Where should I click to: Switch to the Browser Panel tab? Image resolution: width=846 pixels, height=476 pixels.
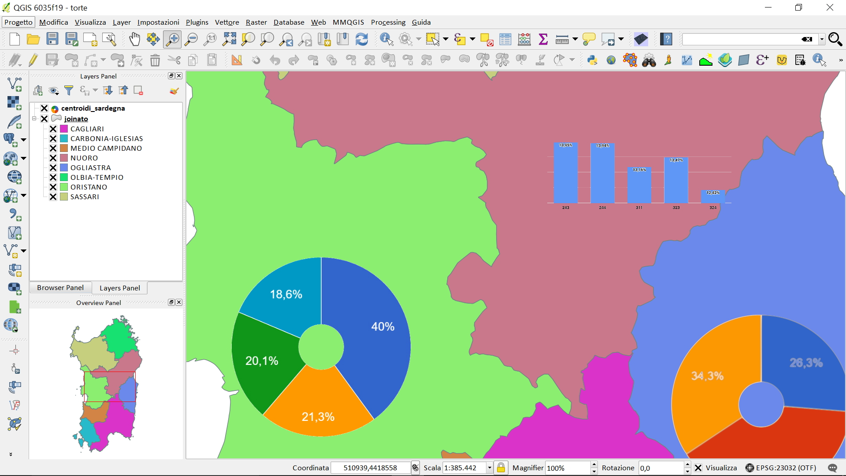tap(60, 288)
